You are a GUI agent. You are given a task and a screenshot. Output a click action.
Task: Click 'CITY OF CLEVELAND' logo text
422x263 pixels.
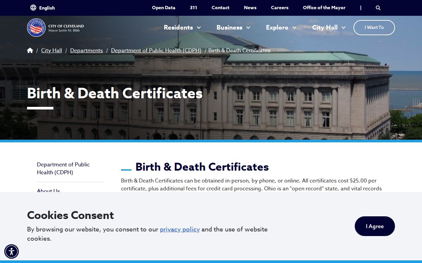coord(66,26)
